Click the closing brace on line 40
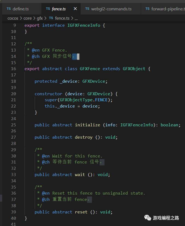 (x=26, y=218)
